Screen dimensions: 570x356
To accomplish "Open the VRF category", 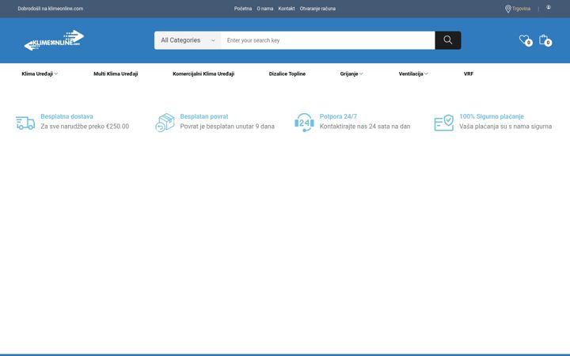I will (x=469, y=74).
